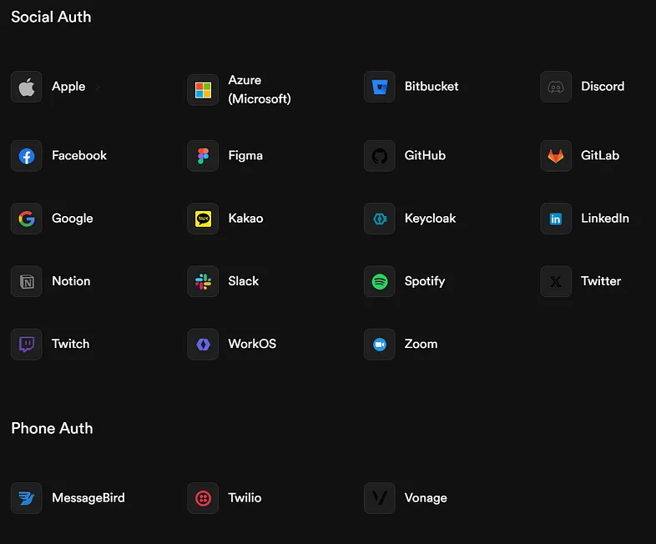Screen dimensions: 656x544
Task: Click the Bitbucket logo icon
Action: pos(380,87)
